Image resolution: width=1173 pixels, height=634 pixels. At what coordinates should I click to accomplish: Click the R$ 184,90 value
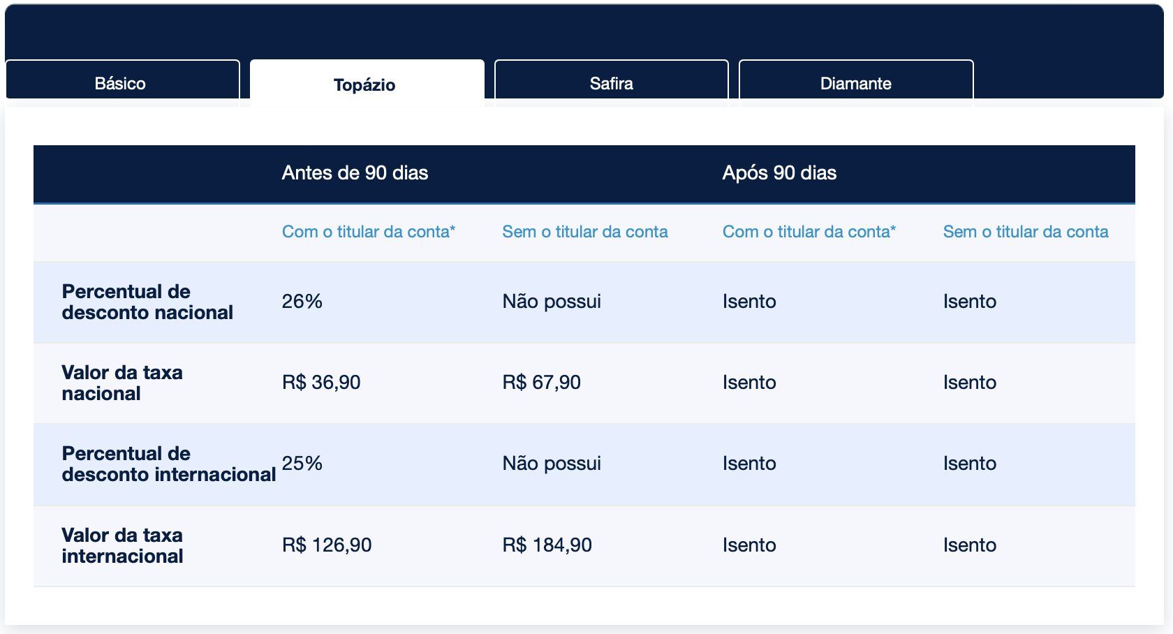pos(547,545)
